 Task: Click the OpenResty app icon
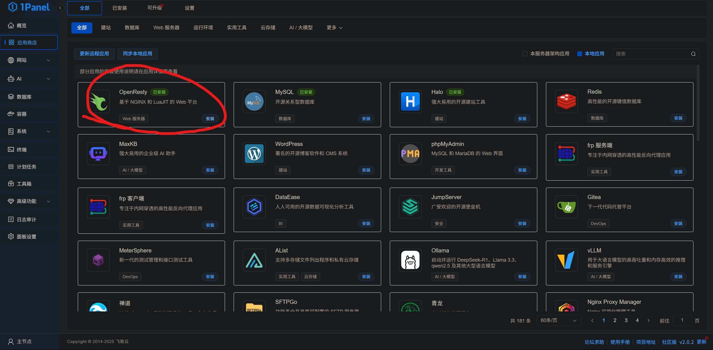[98, 101]
